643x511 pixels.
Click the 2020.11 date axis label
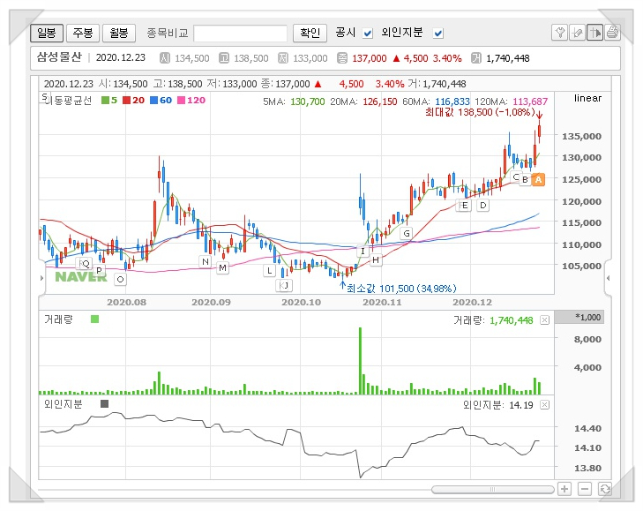point(382,303)
